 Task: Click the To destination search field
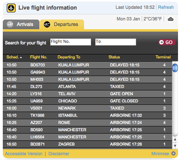click(115, 42)
